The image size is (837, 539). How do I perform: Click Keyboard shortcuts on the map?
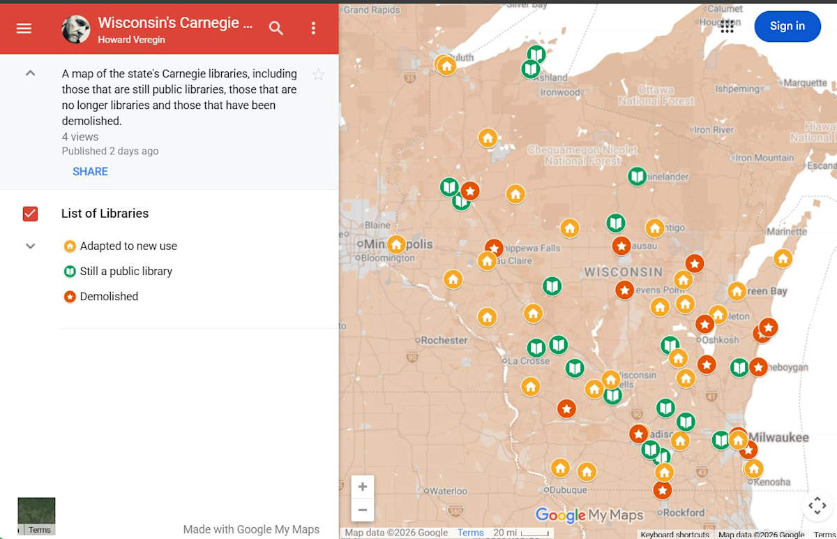(674, 535)
